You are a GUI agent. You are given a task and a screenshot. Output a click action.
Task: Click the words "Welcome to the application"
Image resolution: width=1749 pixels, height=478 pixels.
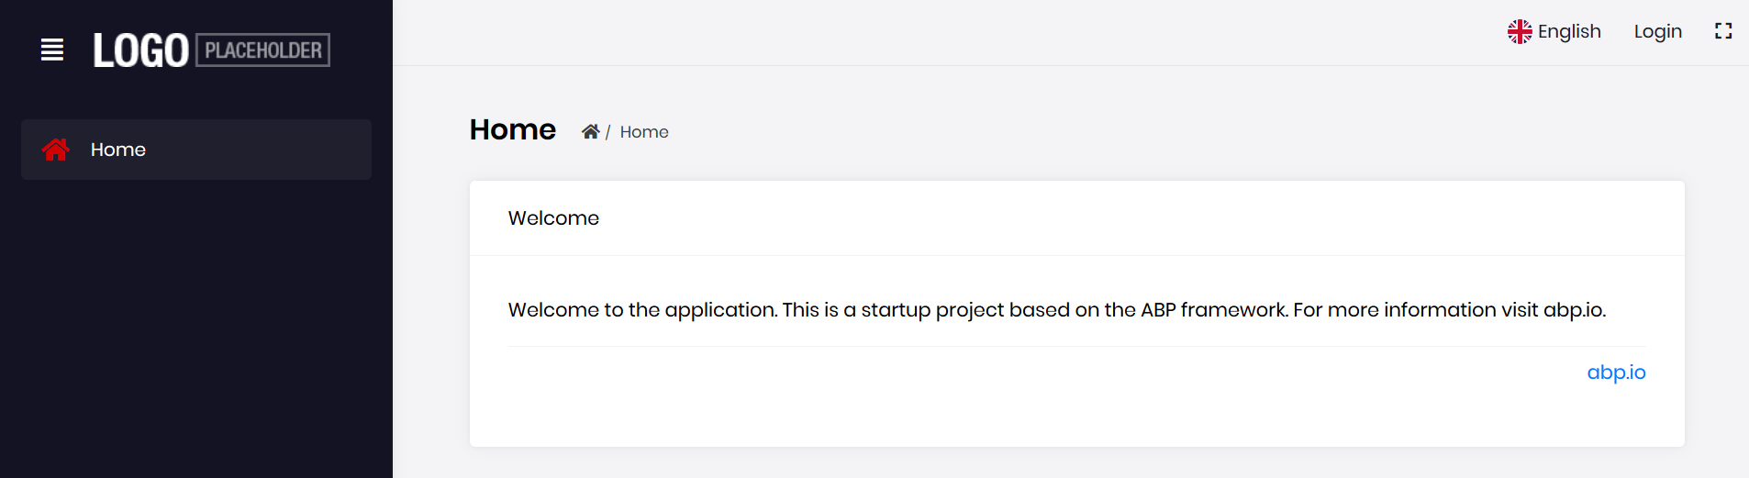pyautogui.click(x=643, y=310)
